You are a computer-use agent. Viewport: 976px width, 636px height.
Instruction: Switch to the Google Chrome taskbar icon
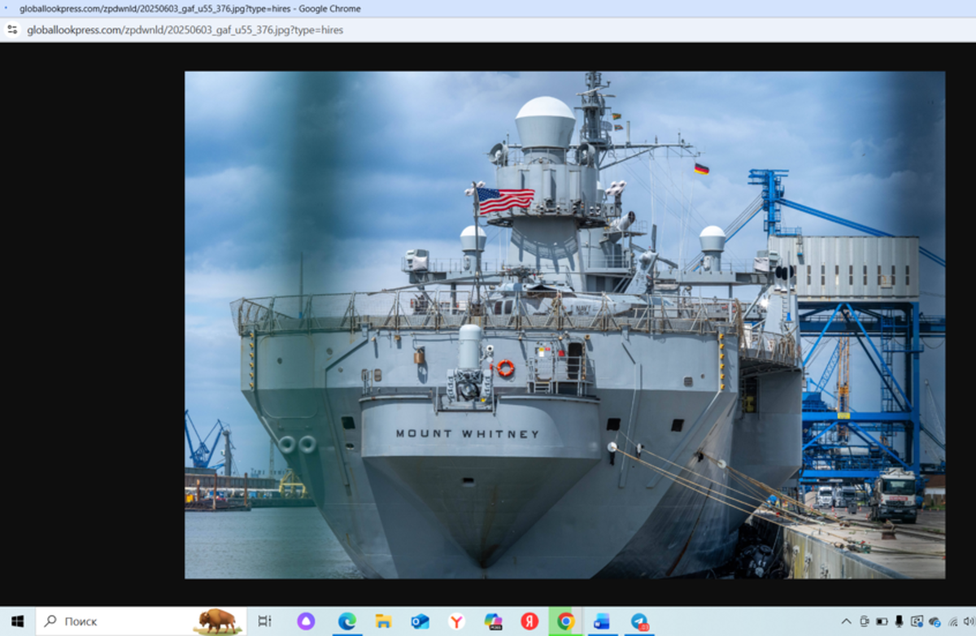point(566,621)
